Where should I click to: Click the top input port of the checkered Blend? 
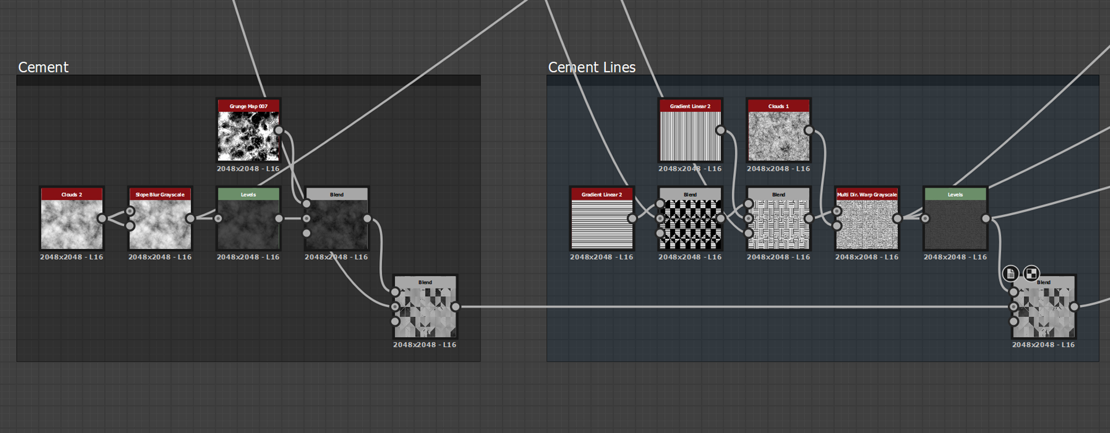(660, 204)
